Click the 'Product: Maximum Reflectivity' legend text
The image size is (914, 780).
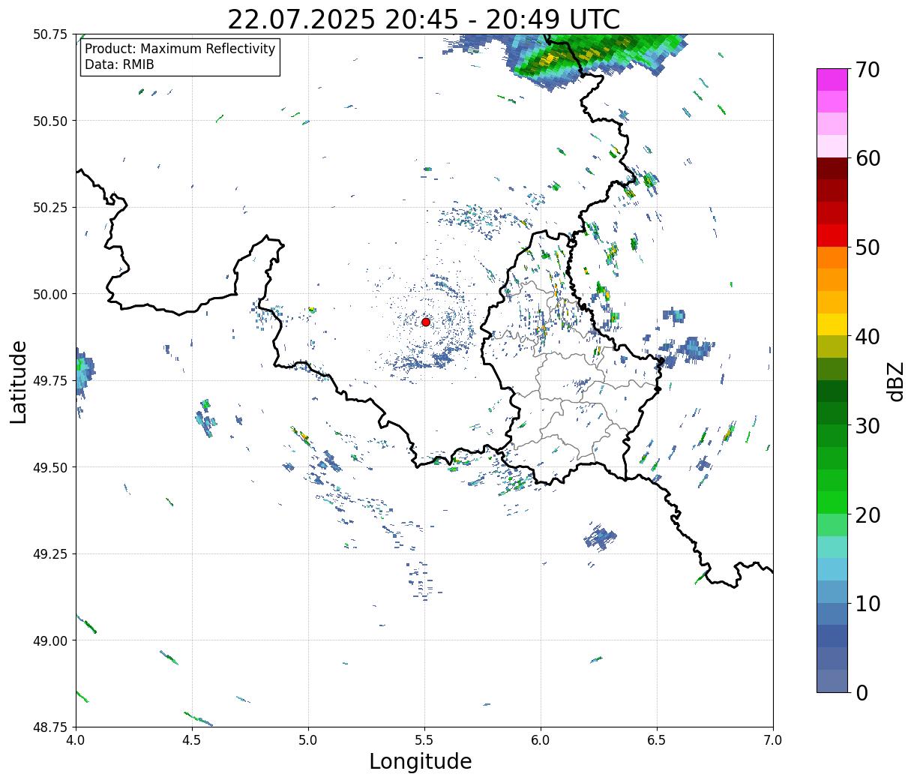pyautogui.click(x=180, y=49)
